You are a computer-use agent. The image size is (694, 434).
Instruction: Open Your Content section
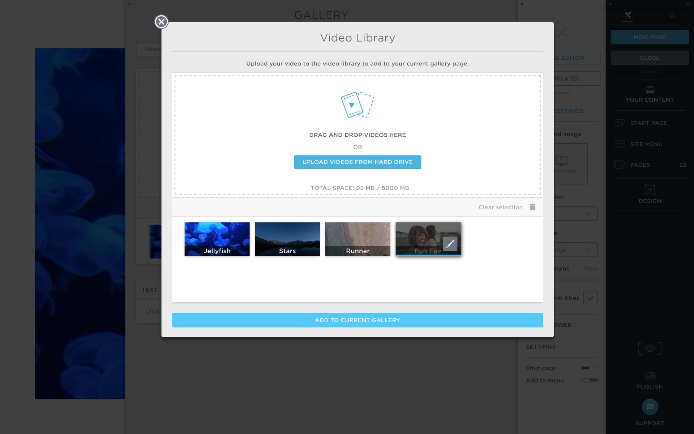[650, 95]
